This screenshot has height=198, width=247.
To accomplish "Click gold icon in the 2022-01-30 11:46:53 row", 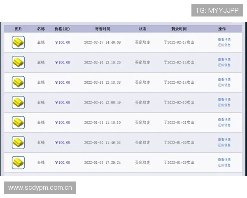I will pos(18,143).
